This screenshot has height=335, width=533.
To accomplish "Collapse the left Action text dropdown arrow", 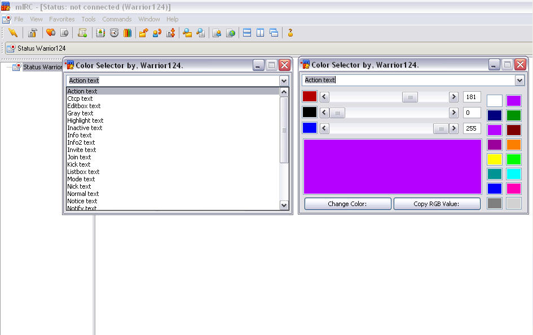I will pos(284,81).
